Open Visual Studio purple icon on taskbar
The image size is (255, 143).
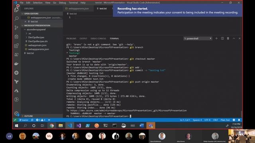(x=79, y=126)
